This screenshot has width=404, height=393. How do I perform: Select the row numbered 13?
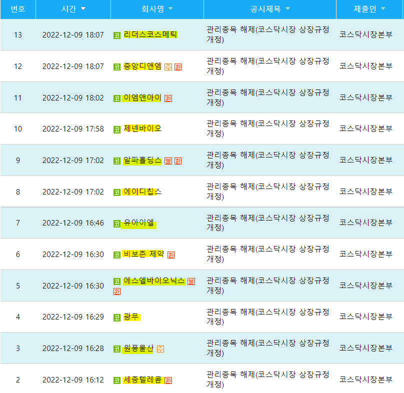[17, 35]
